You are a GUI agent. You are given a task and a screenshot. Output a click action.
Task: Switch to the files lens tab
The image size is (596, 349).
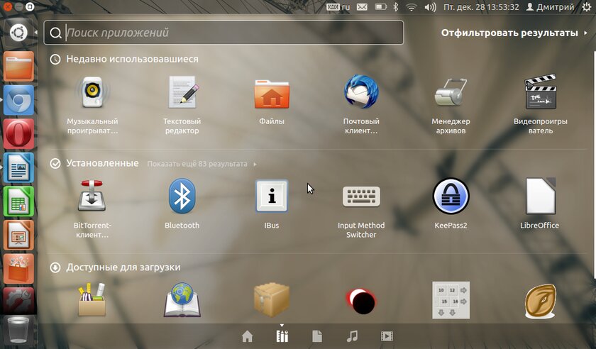(x=317, y=336)
